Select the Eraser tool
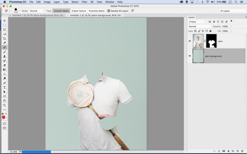 coord(5,65)
